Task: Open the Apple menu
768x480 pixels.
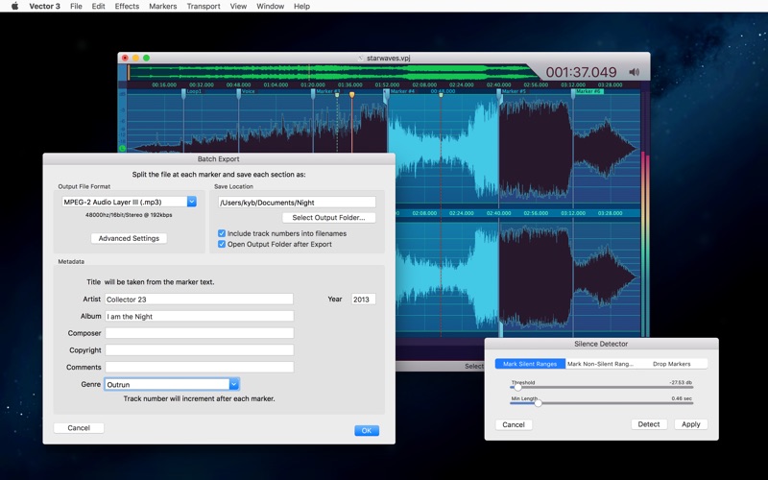Action: pyautogui.click(x=14, y=7)
